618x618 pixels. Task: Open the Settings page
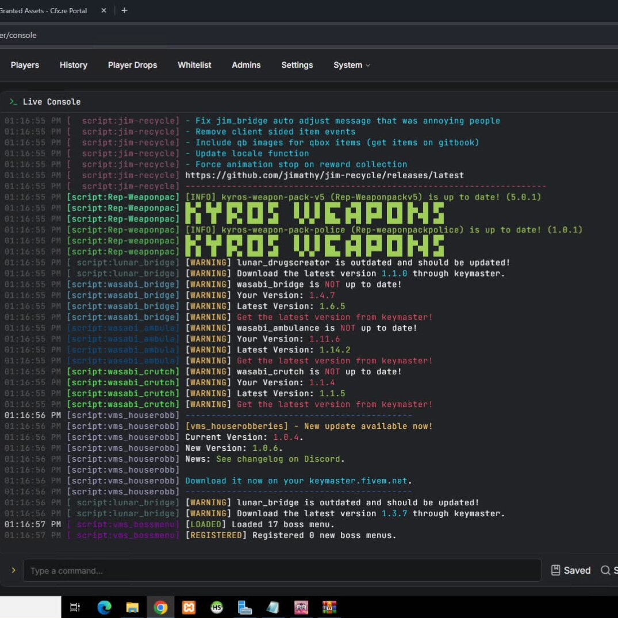coord(297,65)
